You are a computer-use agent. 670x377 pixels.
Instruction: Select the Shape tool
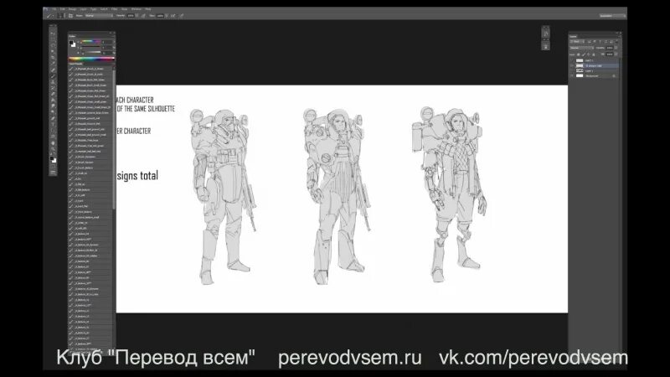coord(53,136)
